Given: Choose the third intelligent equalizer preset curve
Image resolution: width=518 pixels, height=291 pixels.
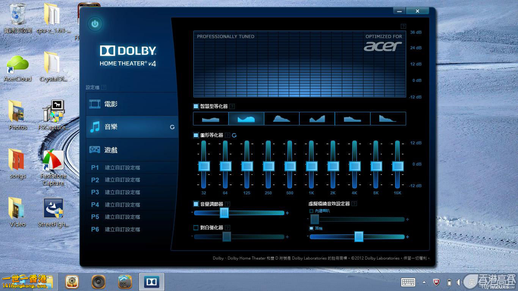Looking at the screenshot, I should coord(281,119).
